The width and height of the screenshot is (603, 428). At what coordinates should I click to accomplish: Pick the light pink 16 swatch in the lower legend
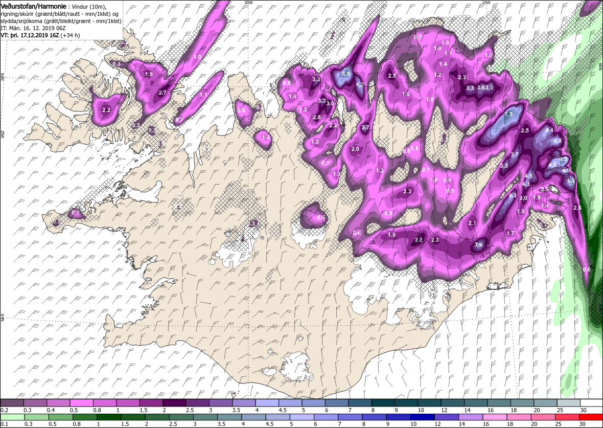pos(495,418)
